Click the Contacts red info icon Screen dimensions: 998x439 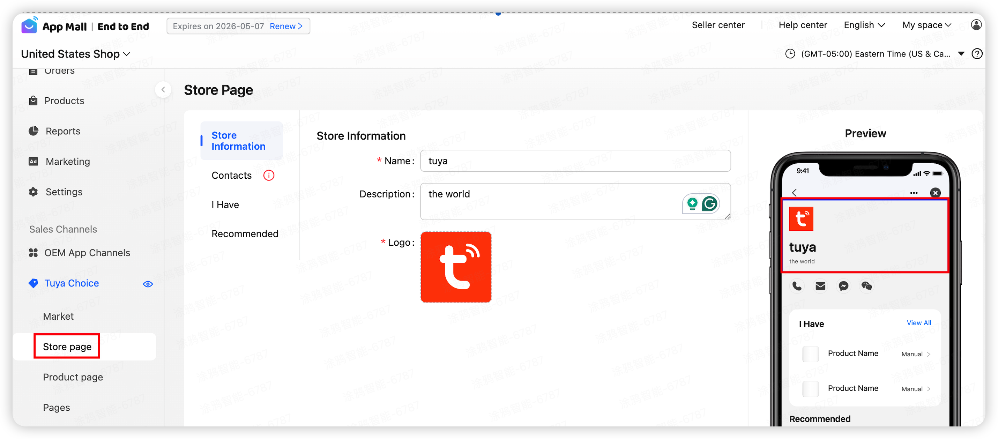point(268,176)
